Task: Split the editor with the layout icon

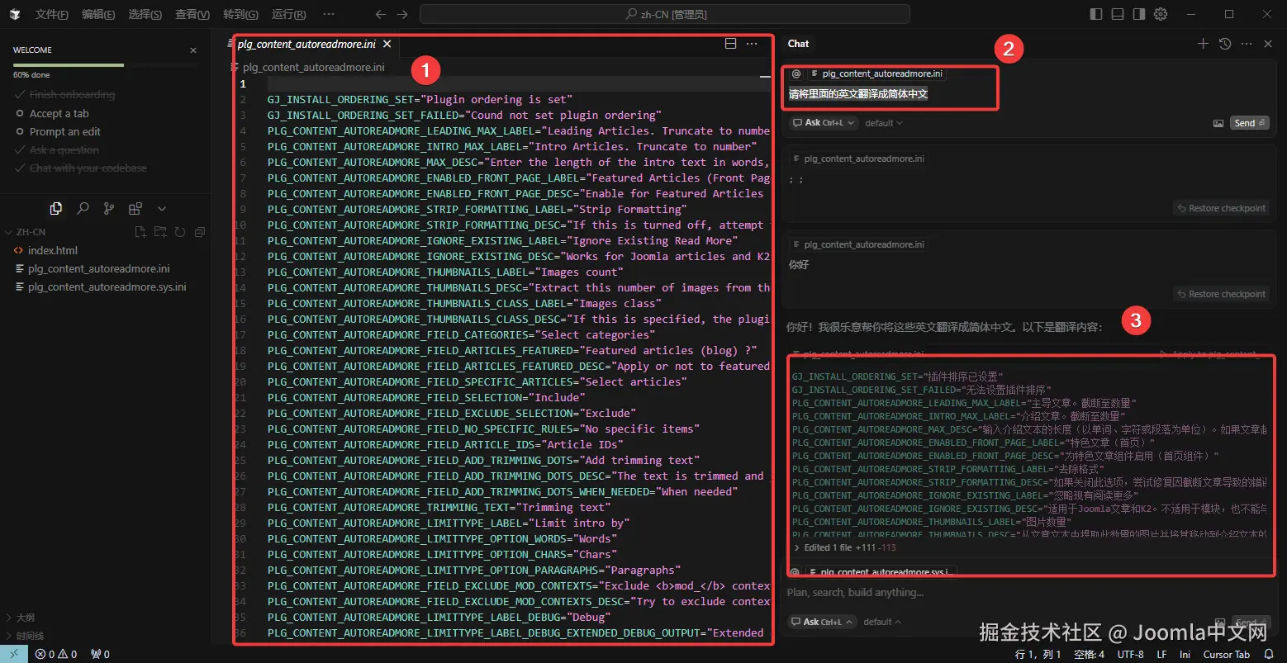Action: [730, 44]
